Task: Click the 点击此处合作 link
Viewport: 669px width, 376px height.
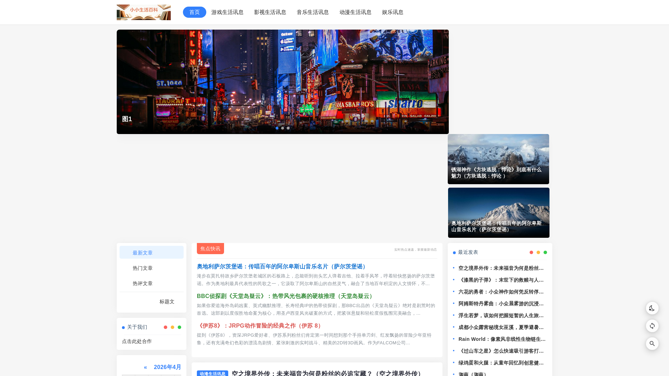Action: point(137,341)
